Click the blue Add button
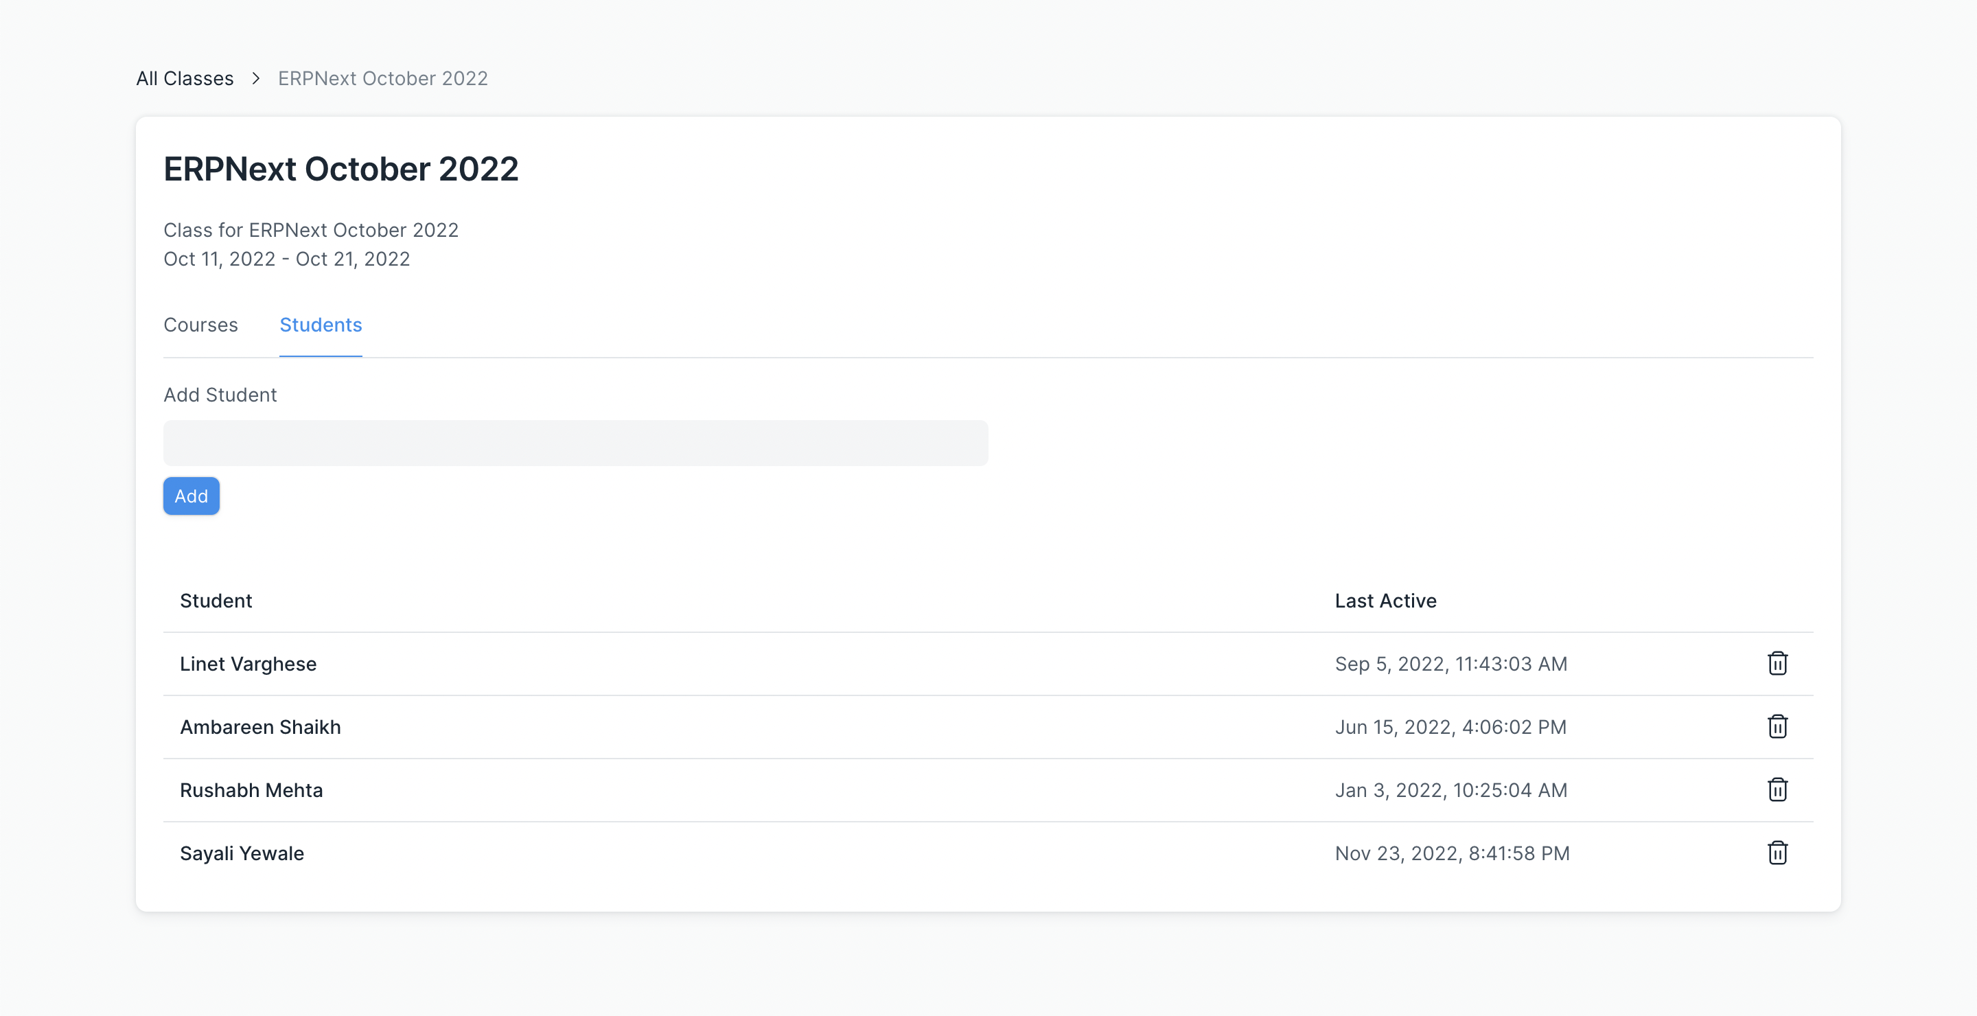The height and width of the screenshot is (1016, 1977). pyautogui.click(x=191, y=496)
